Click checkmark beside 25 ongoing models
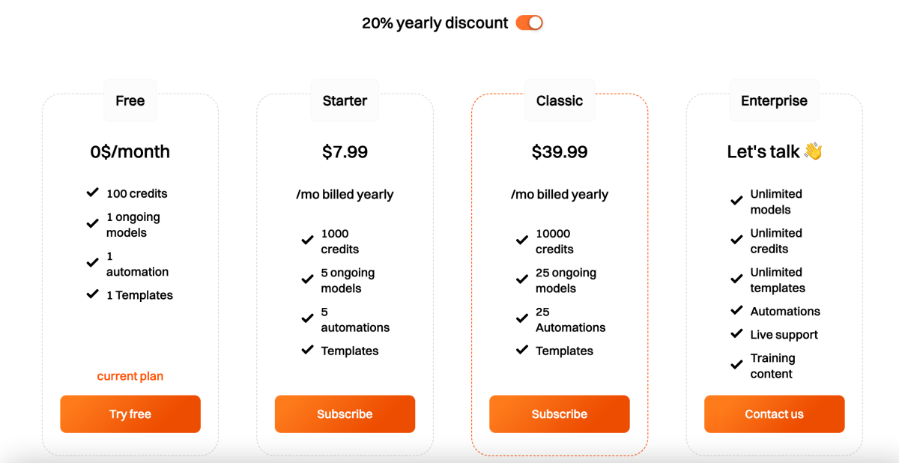This screenshot has height=463, width=899. [522, 279]
